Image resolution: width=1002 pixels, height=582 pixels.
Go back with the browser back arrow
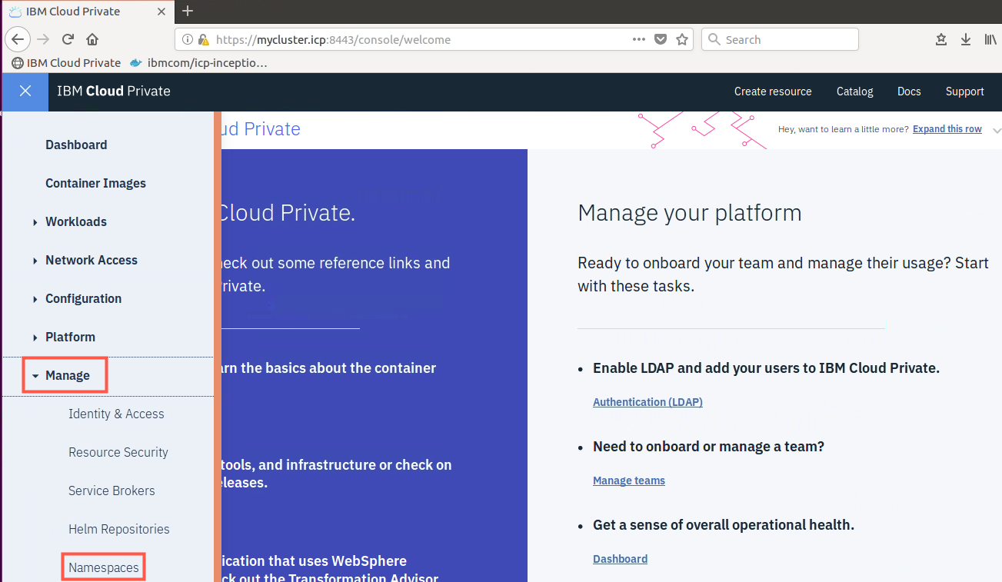[x=18, y=39]
